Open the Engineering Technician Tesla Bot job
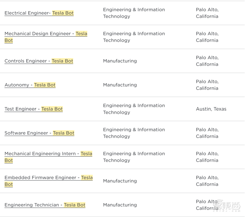246x217 pixels. [x=45, y=205]
